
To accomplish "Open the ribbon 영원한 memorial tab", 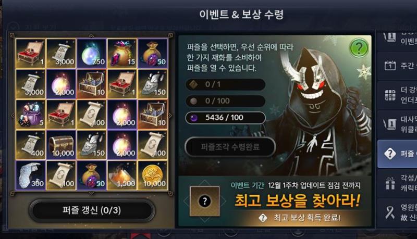I will (x=397, y=212).
